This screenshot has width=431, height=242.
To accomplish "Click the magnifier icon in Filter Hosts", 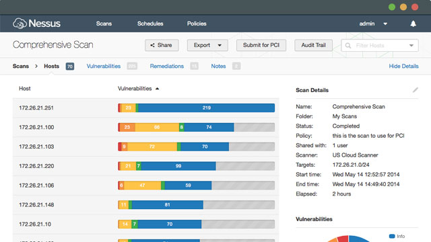I will click(348, 46).
